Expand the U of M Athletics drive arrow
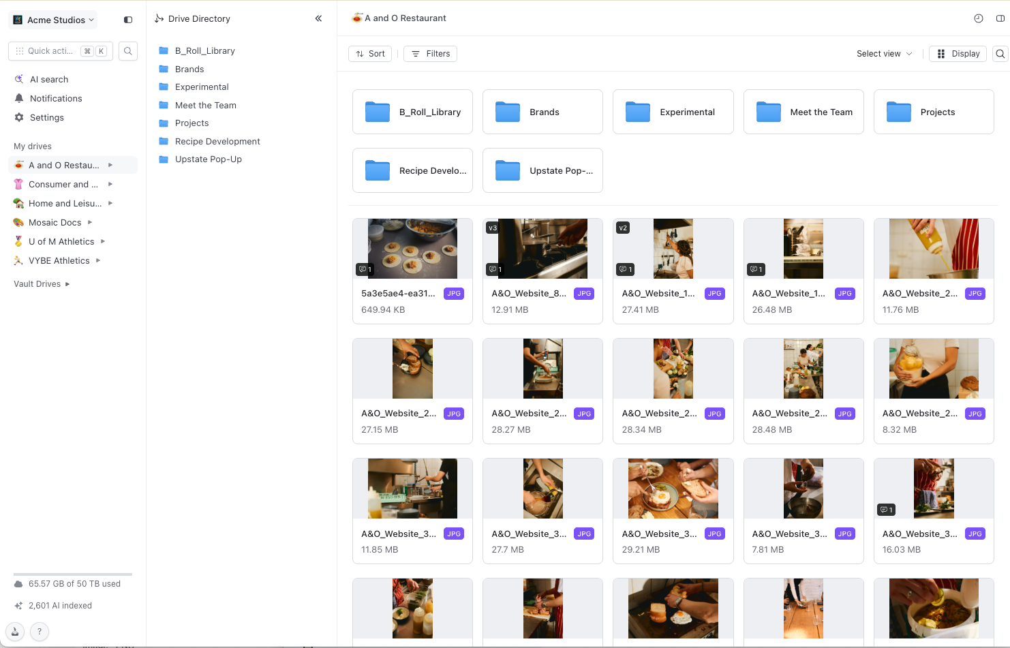Screen dimensions: 1010x648 103,242
